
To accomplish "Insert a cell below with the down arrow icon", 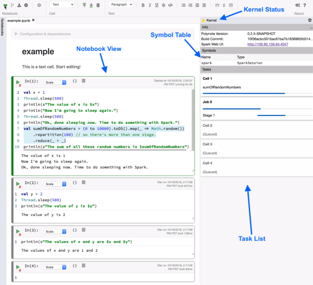I will click(x=91, y=5).
